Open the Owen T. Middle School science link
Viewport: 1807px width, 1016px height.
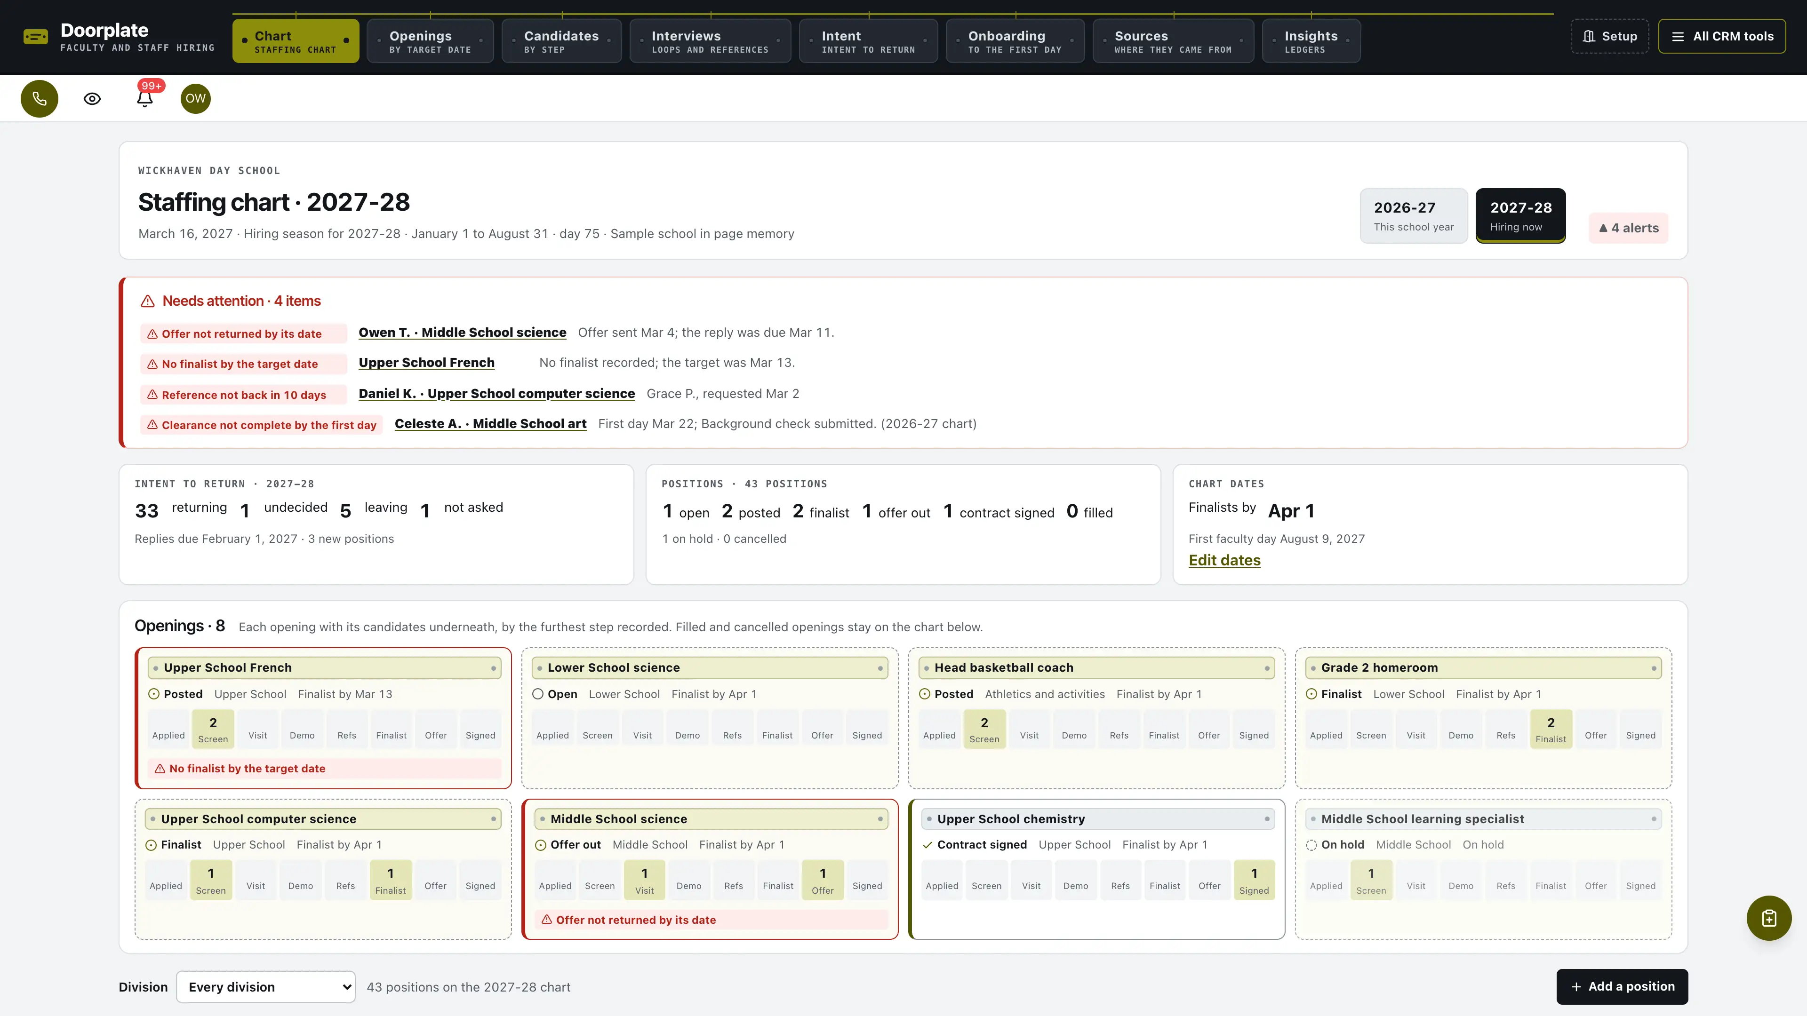tap(462, 333)
